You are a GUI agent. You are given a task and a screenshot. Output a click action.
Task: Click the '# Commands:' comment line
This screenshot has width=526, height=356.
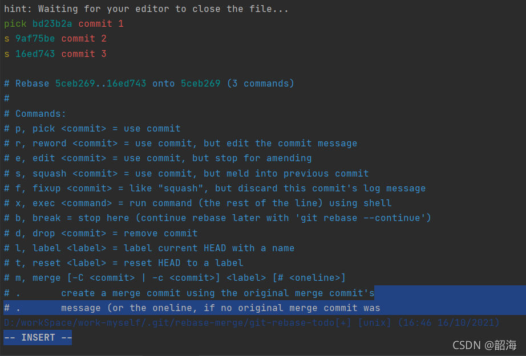coord(35,114)
